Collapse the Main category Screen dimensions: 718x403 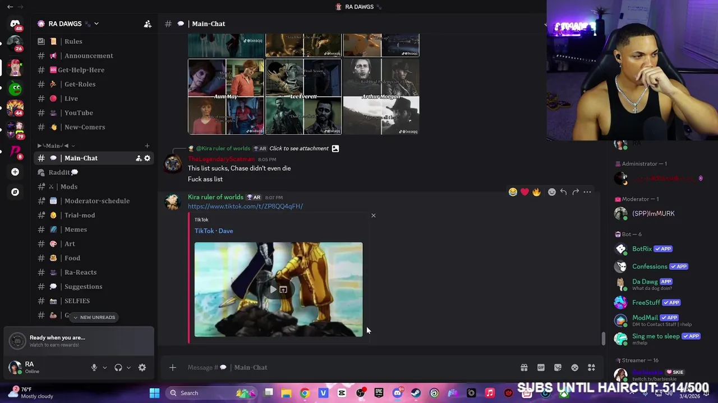[56, 146]
